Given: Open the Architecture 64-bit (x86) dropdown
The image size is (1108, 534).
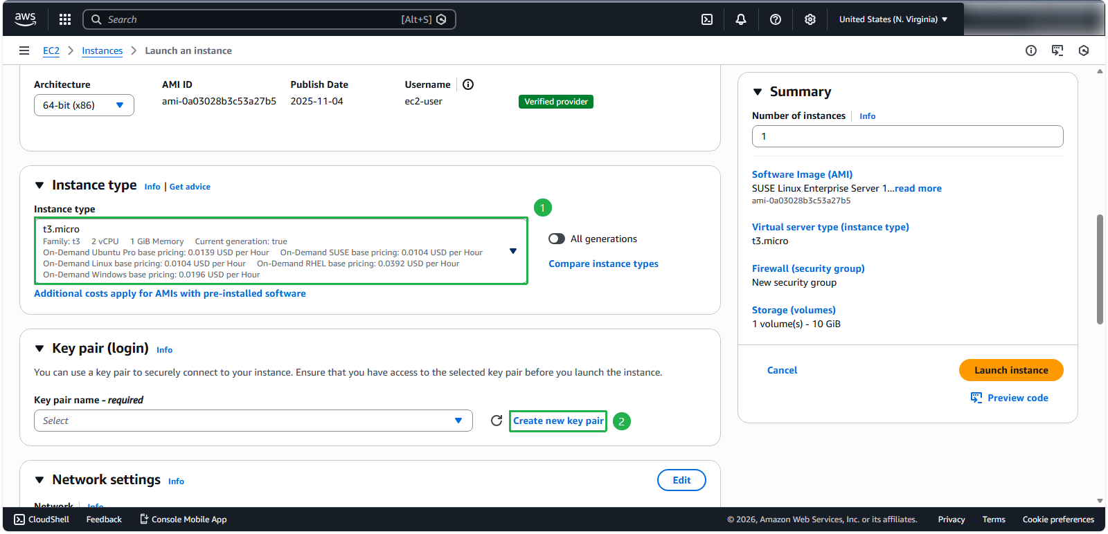Looking at the screenshot, I should [x=84, y=105].
